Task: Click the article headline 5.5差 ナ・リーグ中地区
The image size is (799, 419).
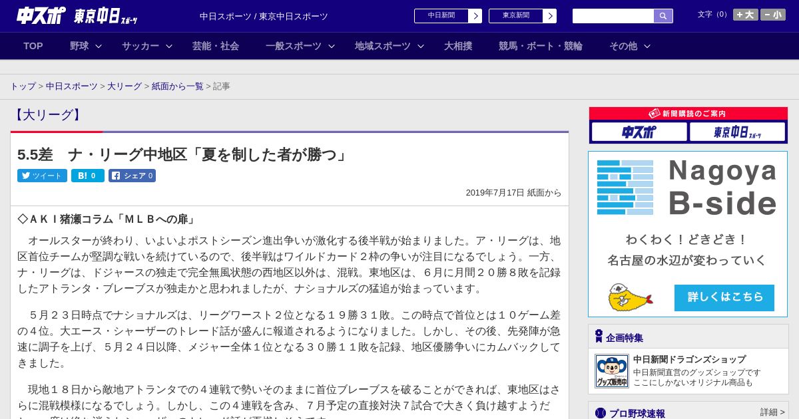Action: [183, 154]
